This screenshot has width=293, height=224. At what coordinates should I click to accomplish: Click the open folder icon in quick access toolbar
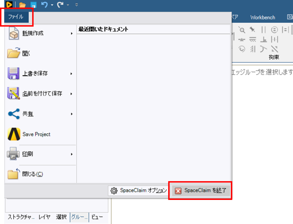[22, 5]
